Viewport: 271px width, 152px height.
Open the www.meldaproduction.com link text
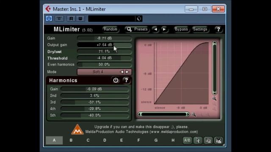pyautogui.click(x=174, y=132)
